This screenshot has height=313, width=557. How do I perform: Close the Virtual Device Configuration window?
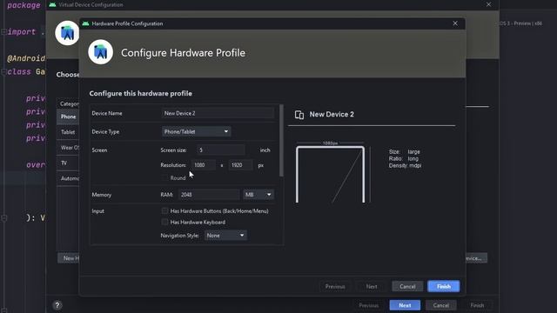[x=488, y=4]
